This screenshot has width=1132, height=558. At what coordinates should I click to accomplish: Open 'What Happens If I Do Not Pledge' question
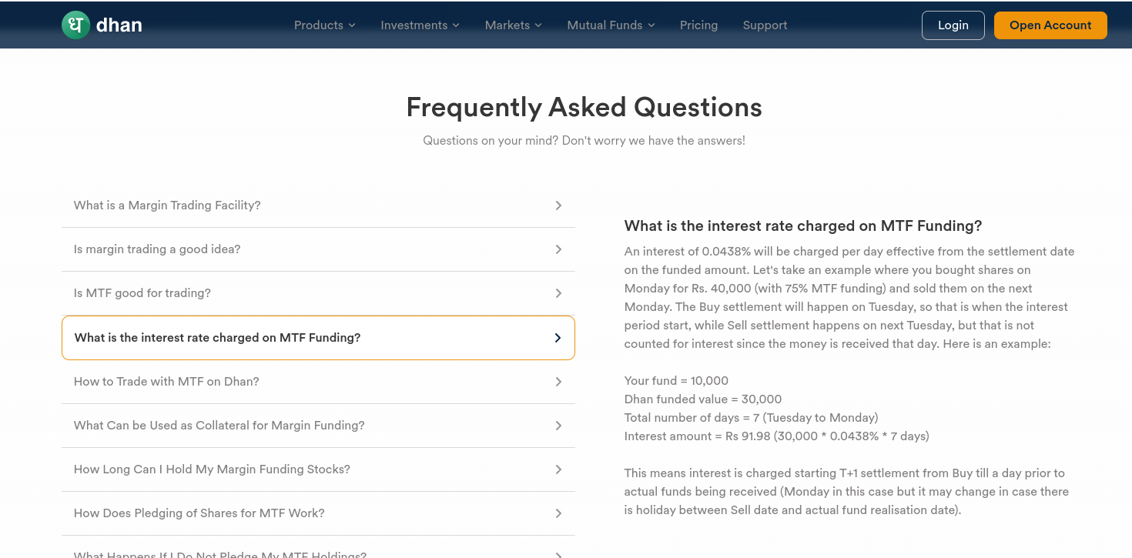coord(219,553)
